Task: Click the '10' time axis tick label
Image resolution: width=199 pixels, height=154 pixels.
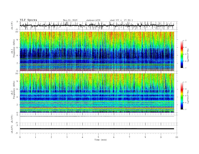Action: 177,137
